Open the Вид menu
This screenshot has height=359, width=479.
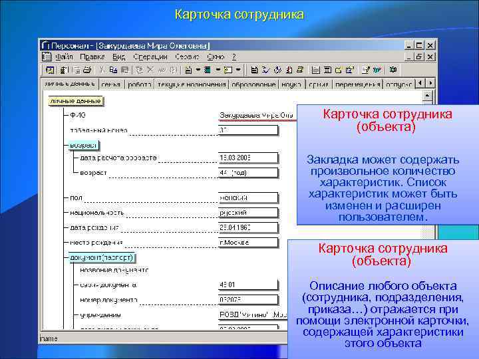[x=118, y=57]
